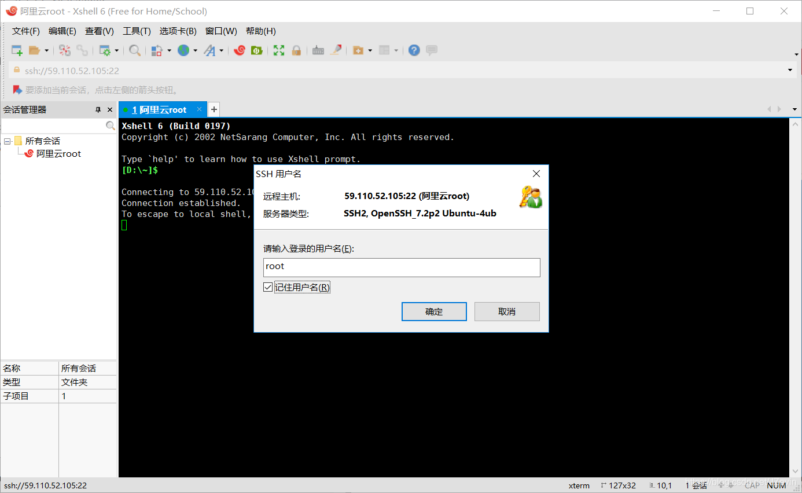The width and height of the screenshot is (802, 493).
Task: Click the red-blue add session arrow icon
Action: point(17,90)
